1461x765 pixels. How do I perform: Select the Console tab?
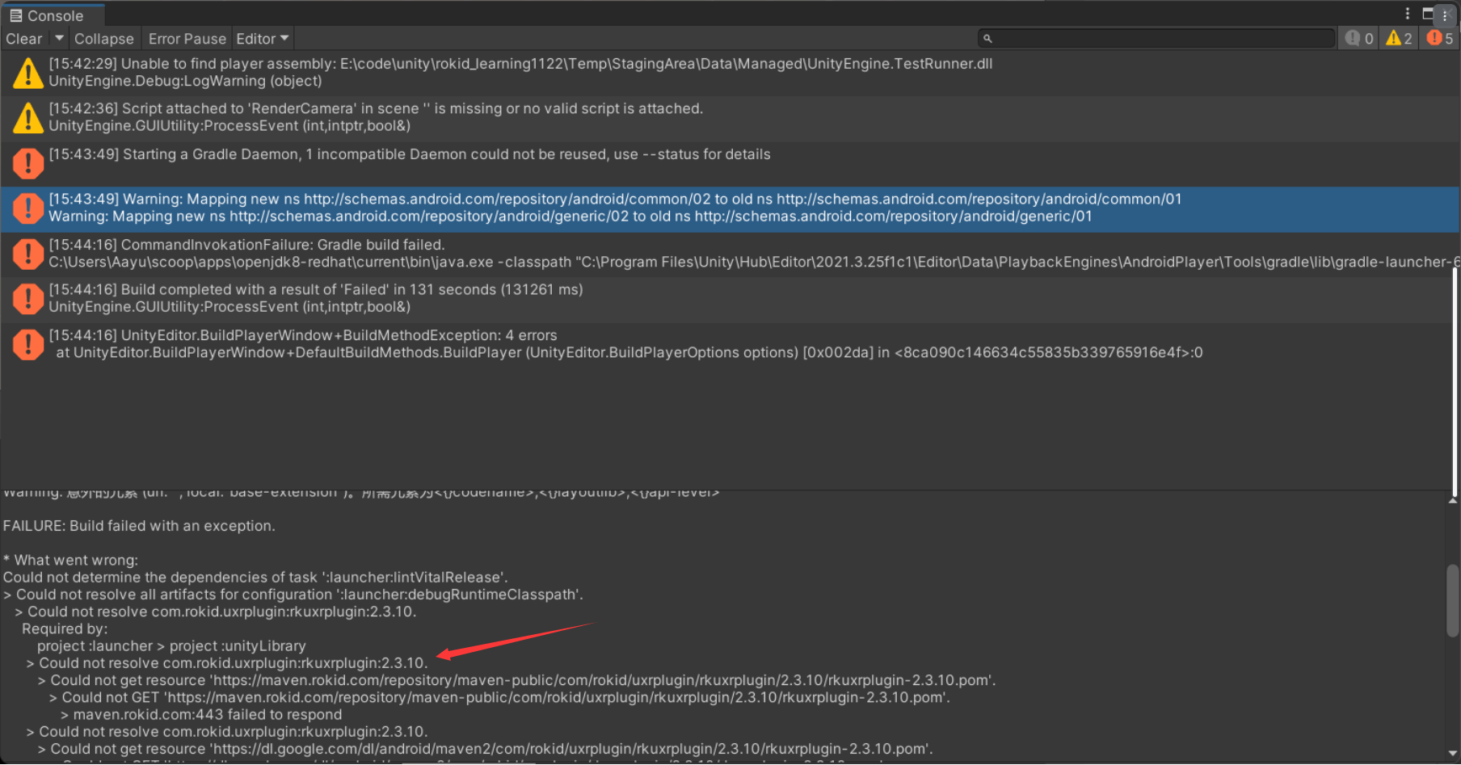click(x=47, y=15)
